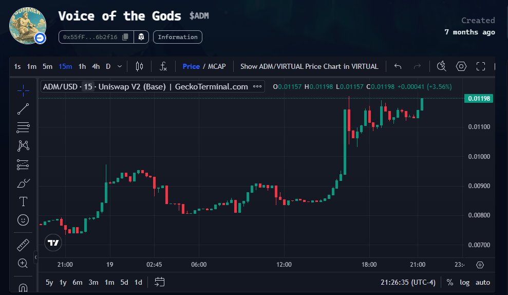Screen dimensions: 508x295
Task: Toggle the magnet snapping mode
Action: coord(23,287)
